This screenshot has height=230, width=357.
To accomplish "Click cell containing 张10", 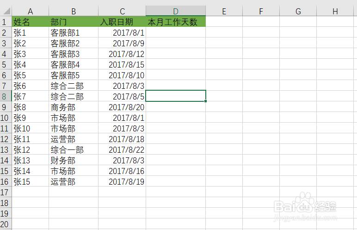I will pos(30,128).
